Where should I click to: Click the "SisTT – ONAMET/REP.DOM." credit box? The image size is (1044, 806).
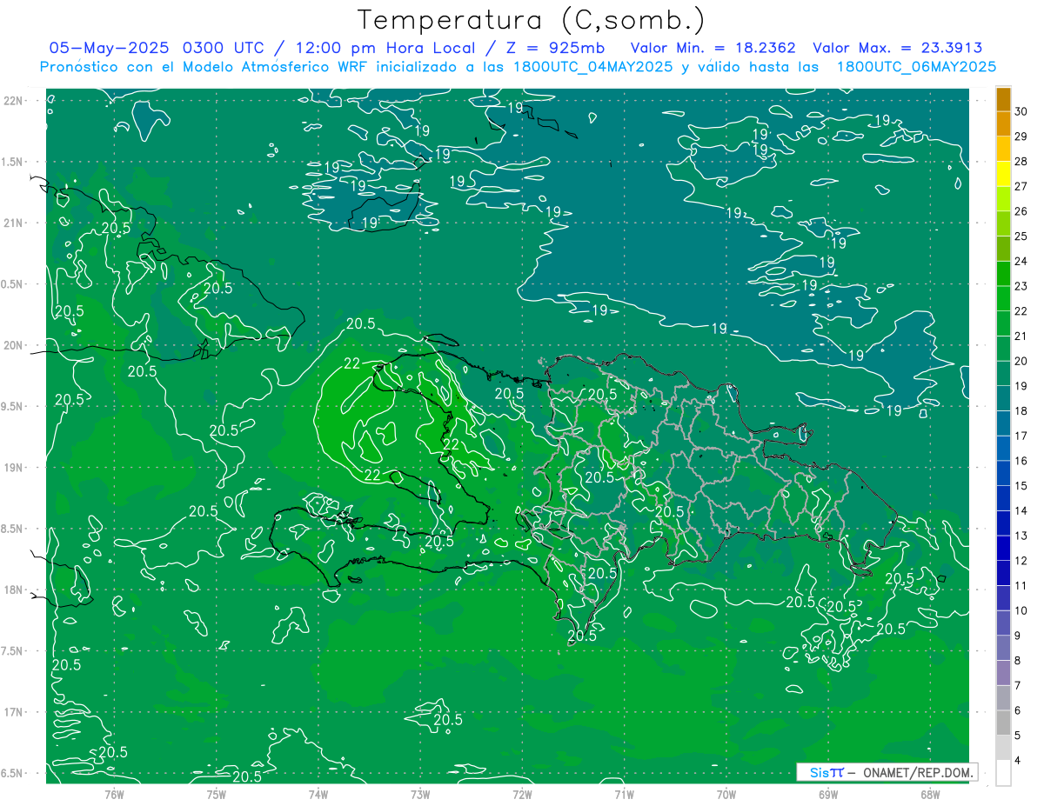click(887, 772)
